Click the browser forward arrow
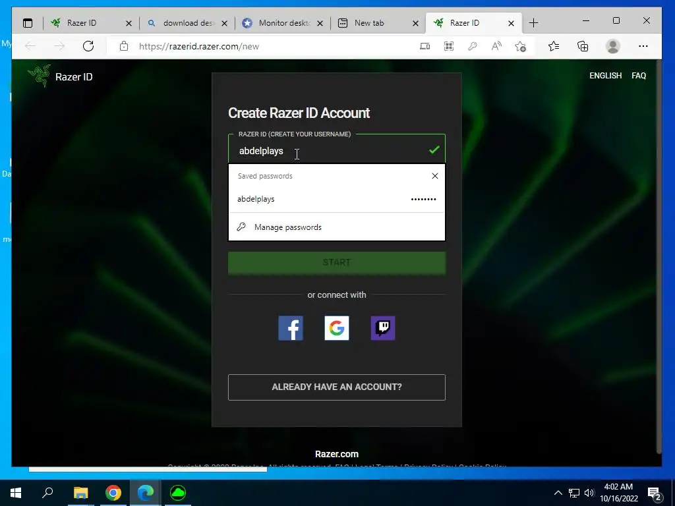Viewport: 675px width, 506px height. point(59,46)
